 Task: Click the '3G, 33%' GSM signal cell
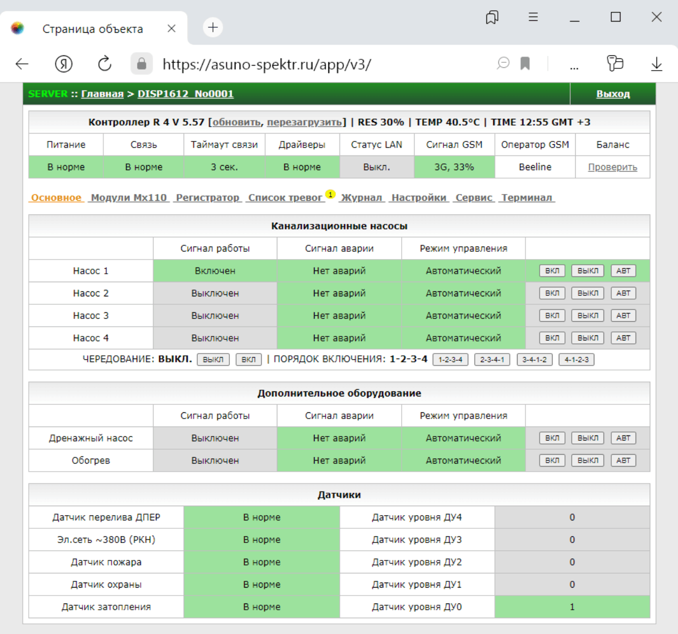pos(454,167)
